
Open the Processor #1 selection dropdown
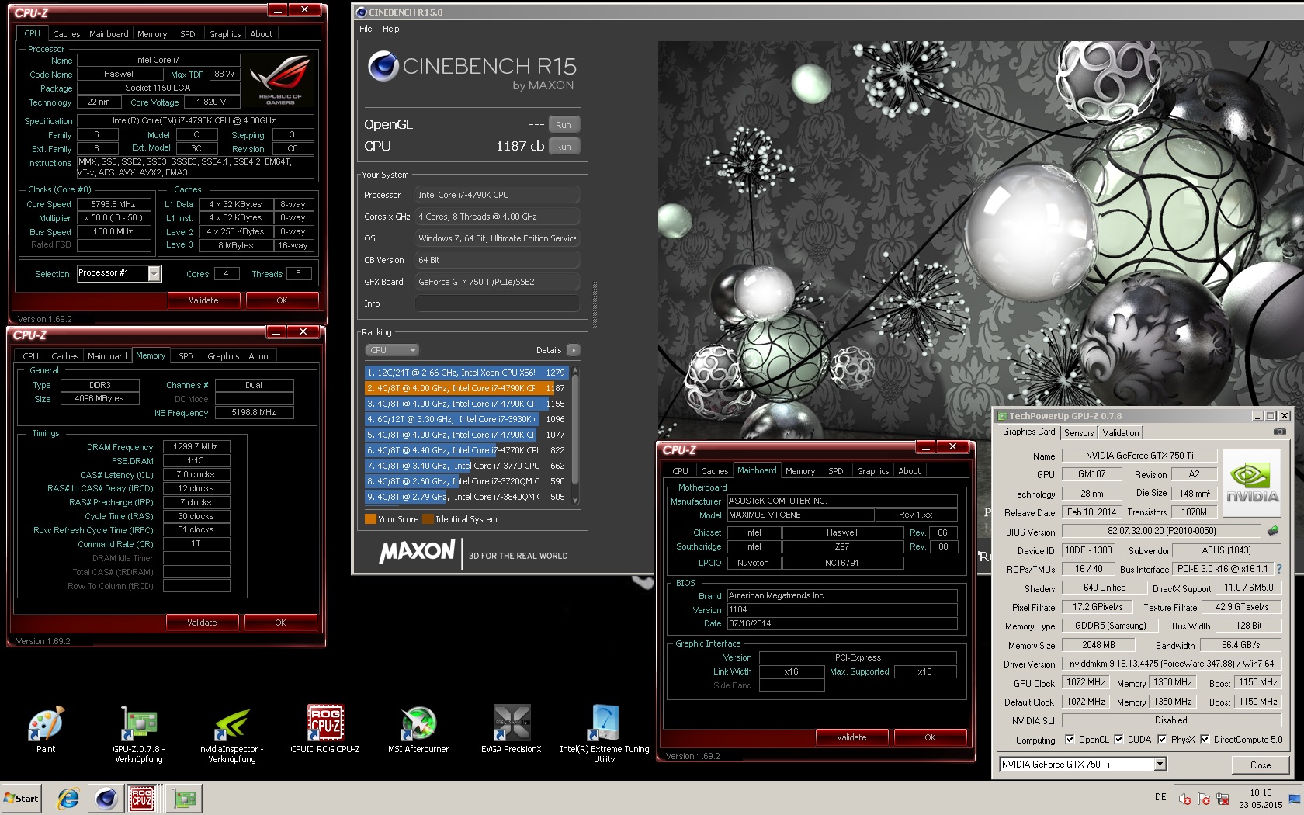(154, 273)
